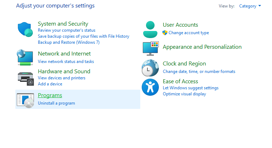
Task: Open Appearance and Personalization category
Action: click(x=202, y=47)
